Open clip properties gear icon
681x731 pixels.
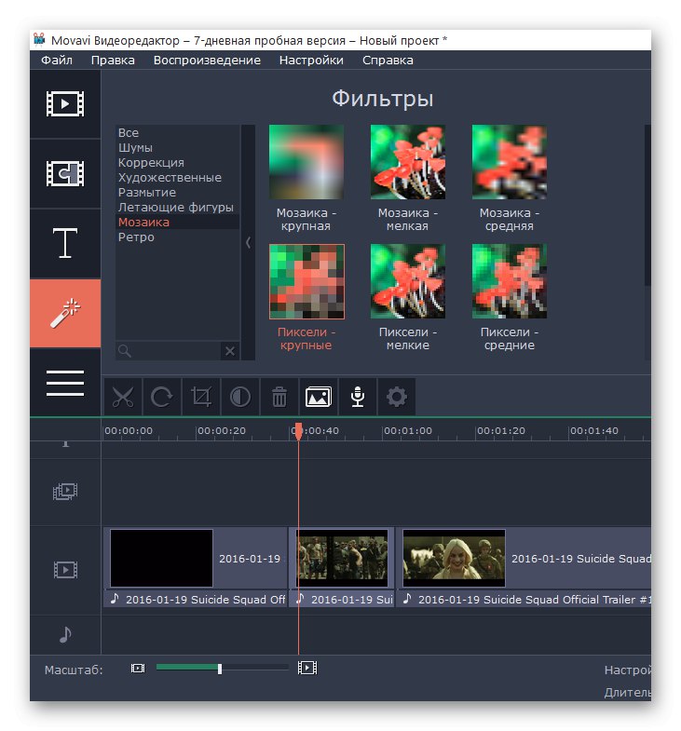point(397,398)
